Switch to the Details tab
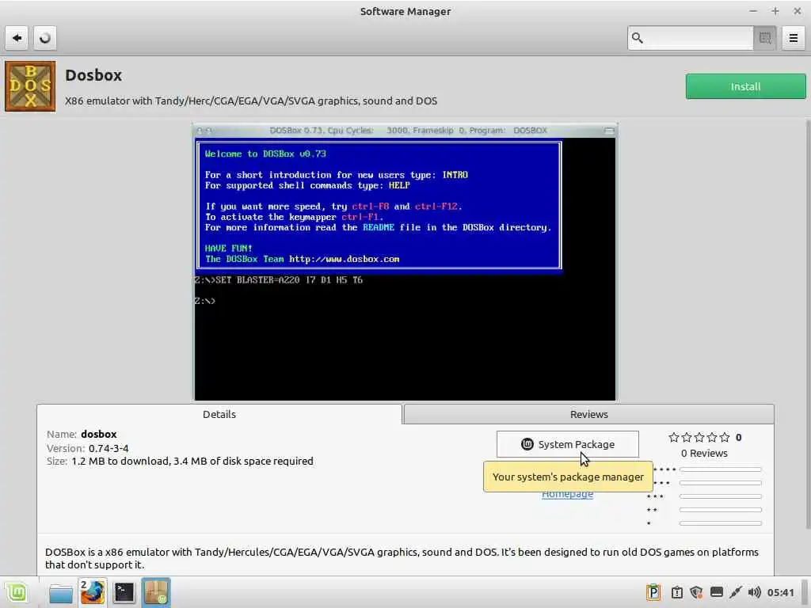This screenshot has width=811, height=608. coord(219,414)
